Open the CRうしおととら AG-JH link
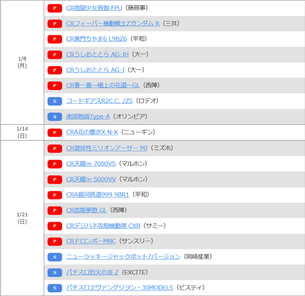Screen dimensions: 305x296 (97, 54)
